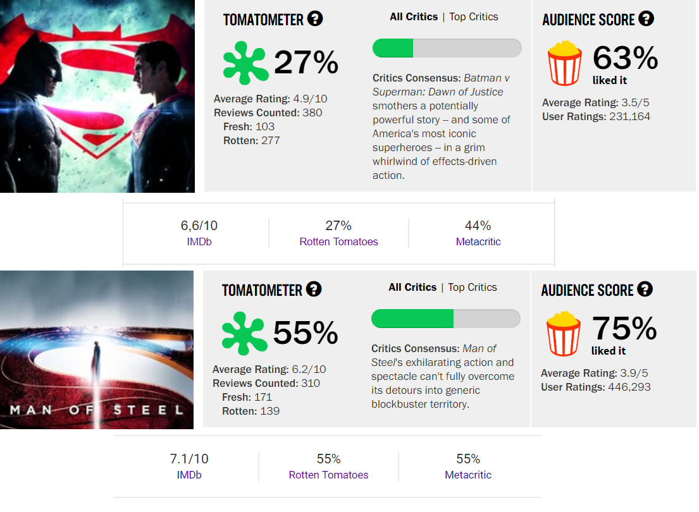699x512 pixels.
Task: Click the Tomatometer help icon for Batman v Superman
Action: [x=315, y=19]
